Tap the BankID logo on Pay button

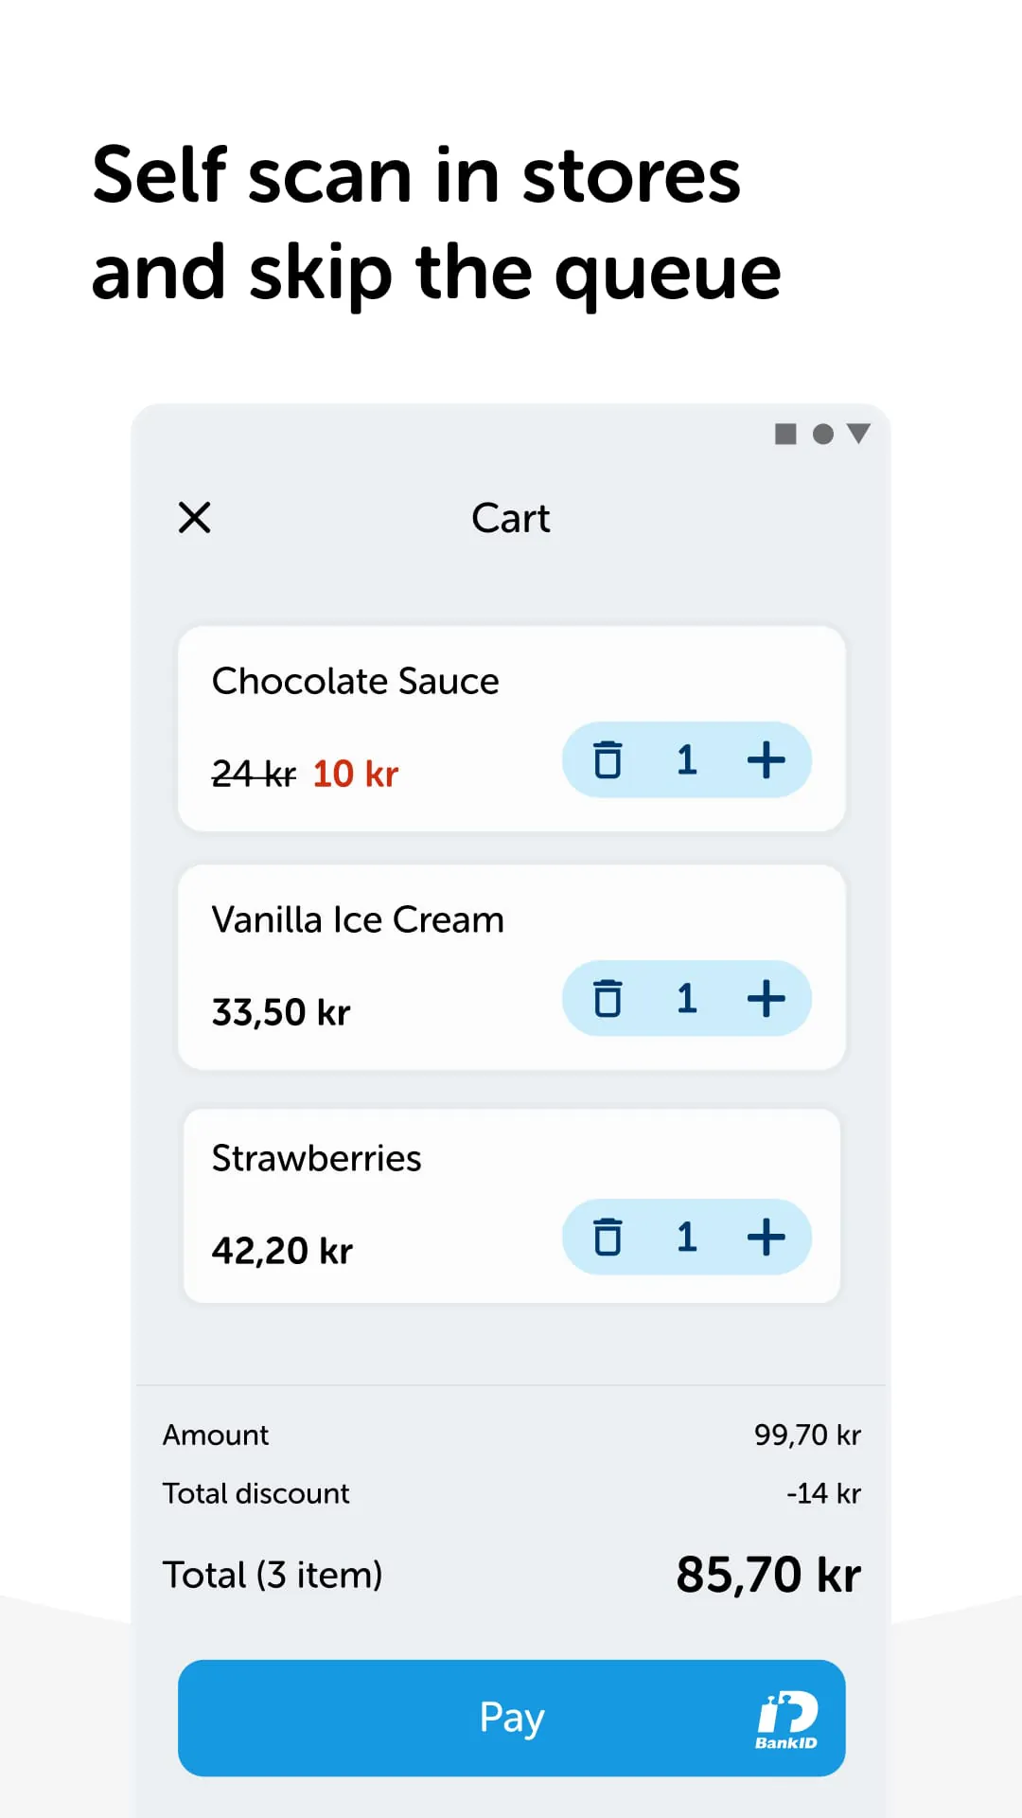pyautogui.click(x=786, y=1720)
